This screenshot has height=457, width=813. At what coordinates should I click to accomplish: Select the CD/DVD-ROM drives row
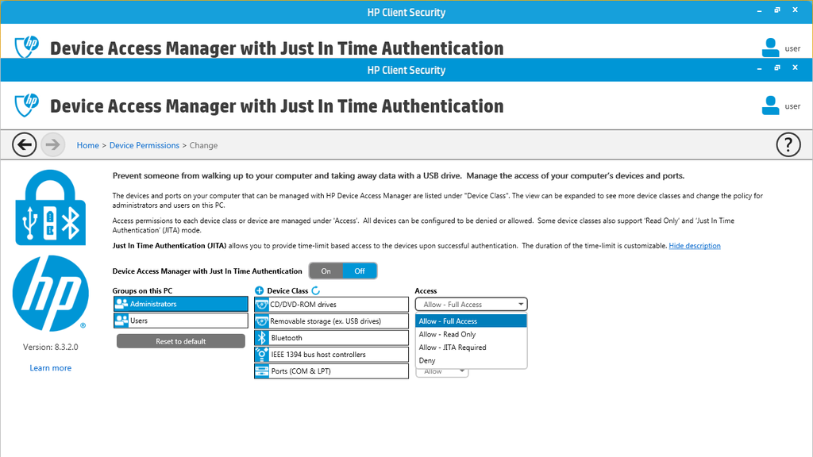(331, 305)
